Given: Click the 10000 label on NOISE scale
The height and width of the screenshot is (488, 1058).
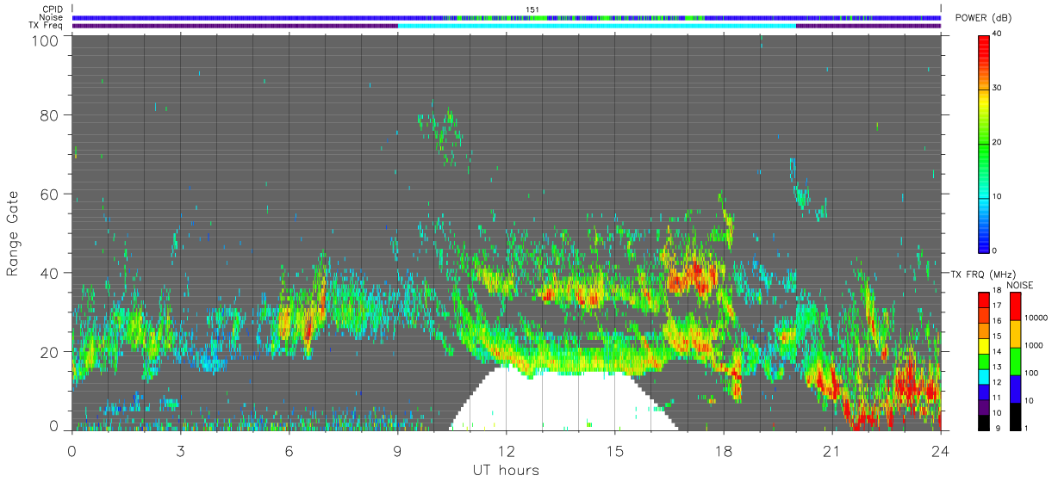Looking at the screenshot, I should point(1034,318).
